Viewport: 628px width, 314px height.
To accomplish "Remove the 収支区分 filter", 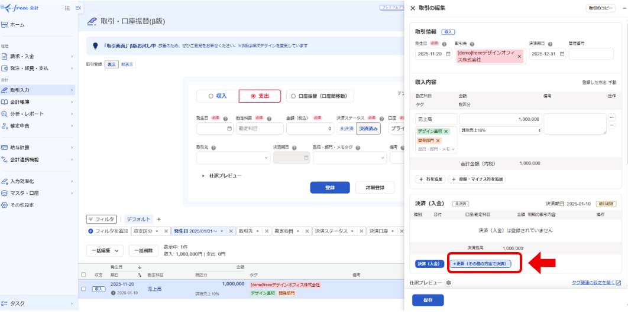I will point(166,231).
